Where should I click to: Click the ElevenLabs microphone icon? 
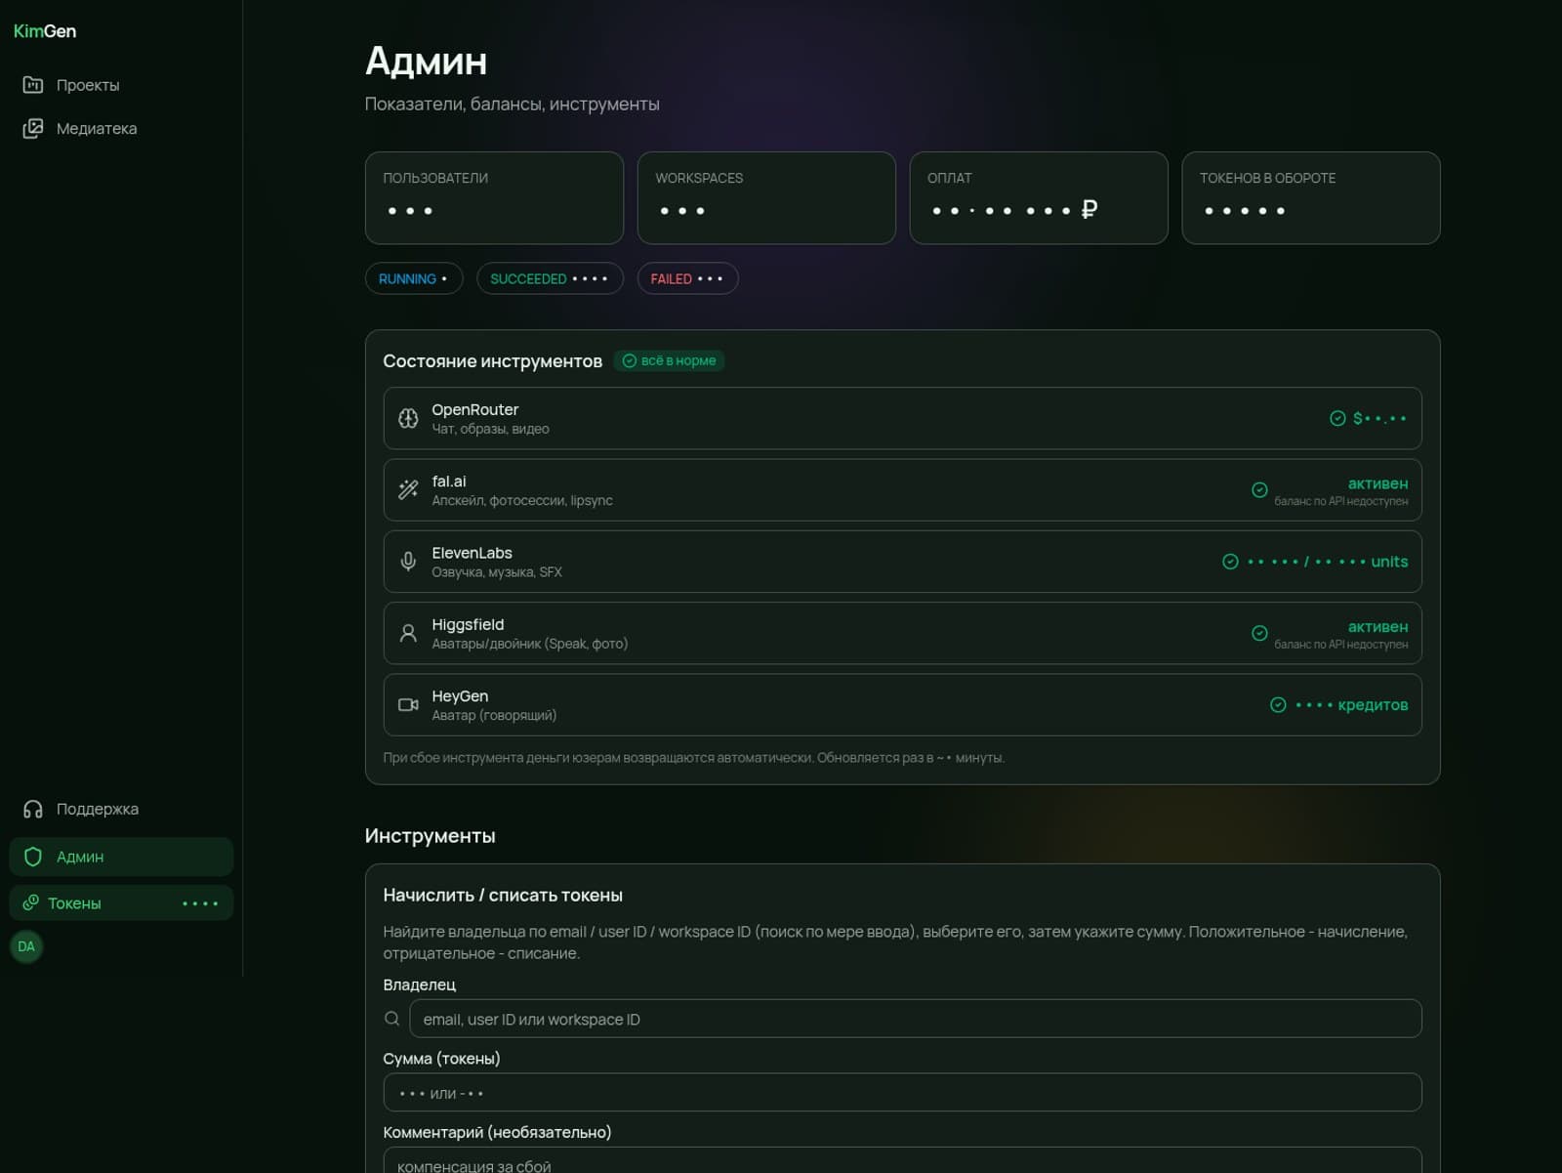[x=408, y=562]
